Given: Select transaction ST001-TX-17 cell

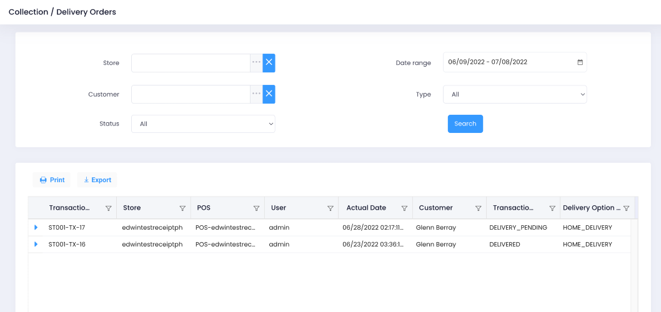Looking at the screenshot, I should (x=67, y=227).
